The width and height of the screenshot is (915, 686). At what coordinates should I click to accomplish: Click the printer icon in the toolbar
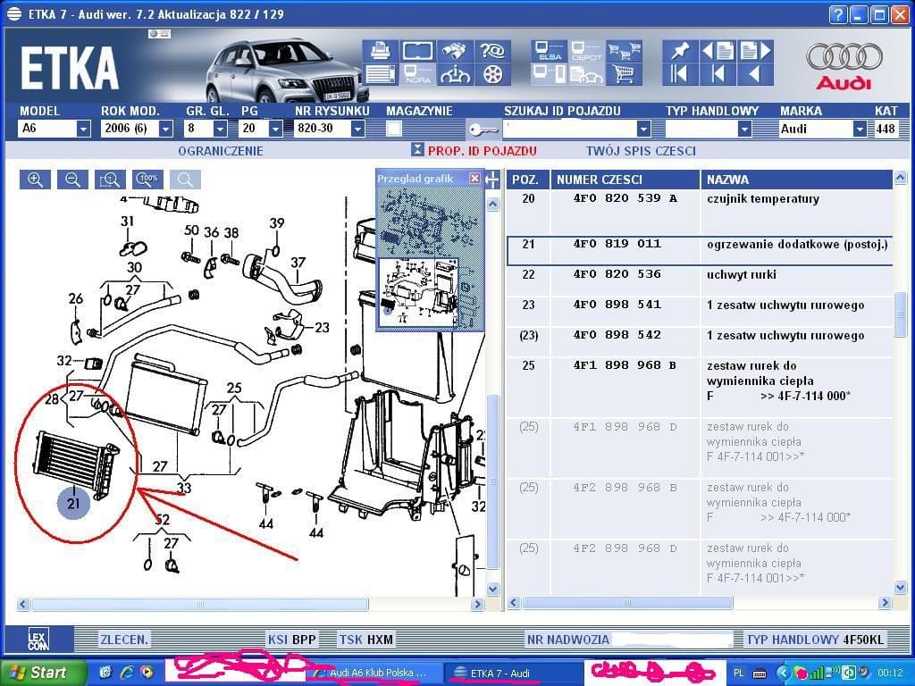click(380, 51)
